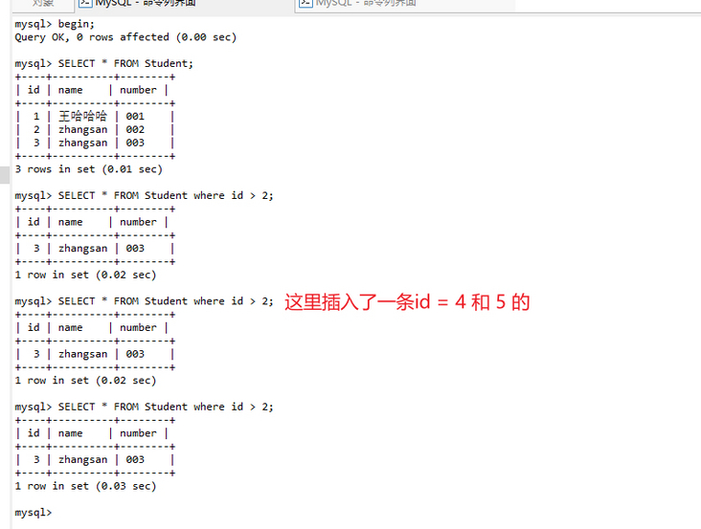Click the zhangsan 003 row in the last result table
Viewport: 701px width, 529px height.
95,460
